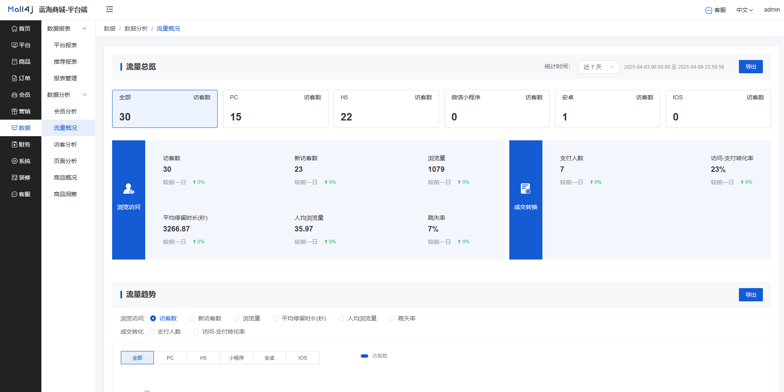Select the IOS visitor count card
The width and height of the screenshot is (784, 392).
(x=718, y=109)
